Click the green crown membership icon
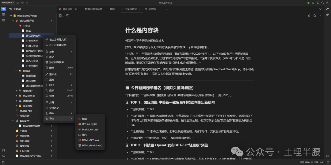This screenshot has width=331, height=165. click(x=308, y=3)
